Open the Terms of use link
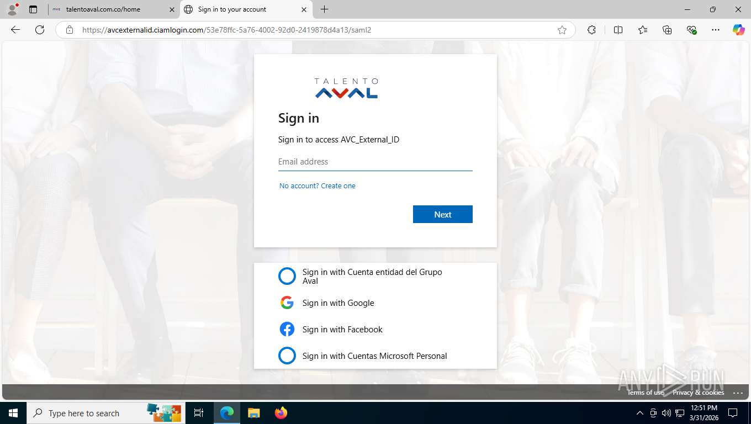Image resolution: width=751 pixels, height=424 pixels. pyautogui.click(x=645, y=393)
